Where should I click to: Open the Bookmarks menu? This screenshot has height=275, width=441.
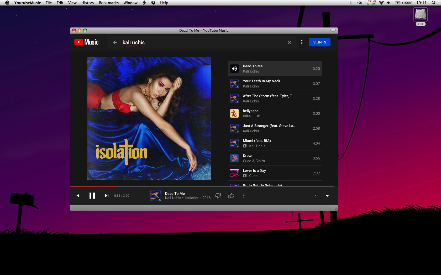click(109, 3)
